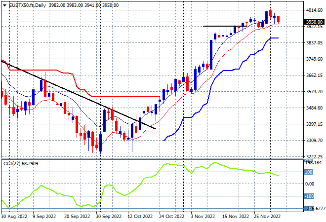The height and width of the screenshot is (222, 326).
Task: Click the 30 Aug 2022 date label
Action: click(14, 217)
